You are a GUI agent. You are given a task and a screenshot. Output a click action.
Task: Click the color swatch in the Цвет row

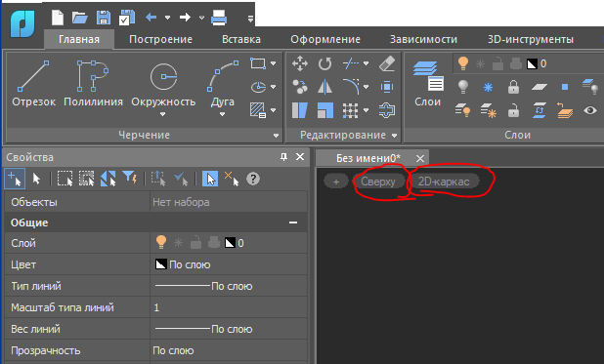pos(160,264)
